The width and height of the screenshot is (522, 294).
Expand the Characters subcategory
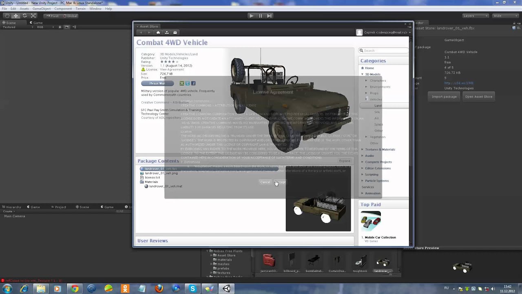click(366, 80)
